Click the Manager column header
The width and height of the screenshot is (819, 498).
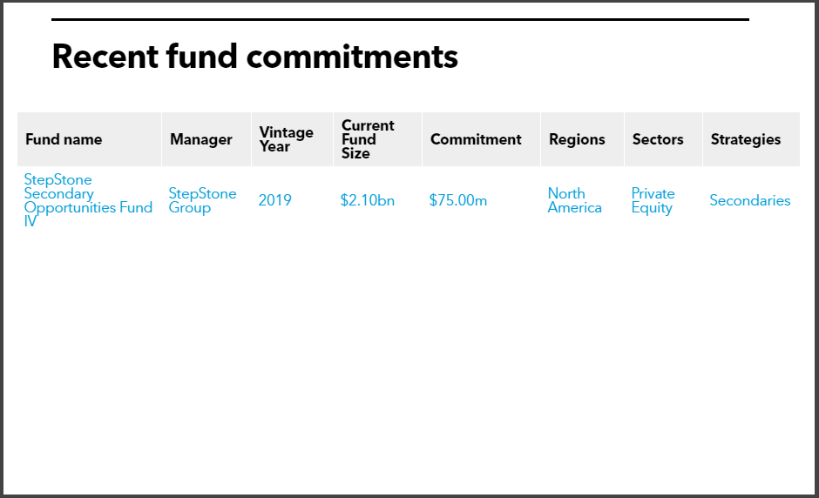(200, 139)
